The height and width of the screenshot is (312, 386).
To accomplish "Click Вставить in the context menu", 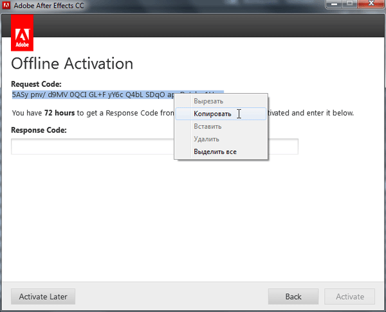I will 221,126.
